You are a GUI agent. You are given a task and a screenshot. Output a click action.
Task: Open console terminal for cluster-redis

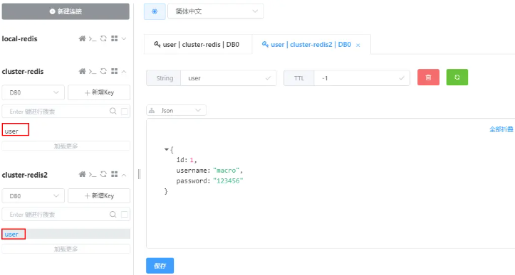pos(93,72)
